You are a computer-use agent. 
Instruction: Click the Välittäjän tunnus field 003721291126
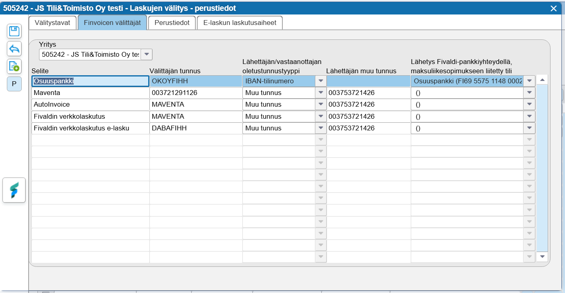point(196,93)
